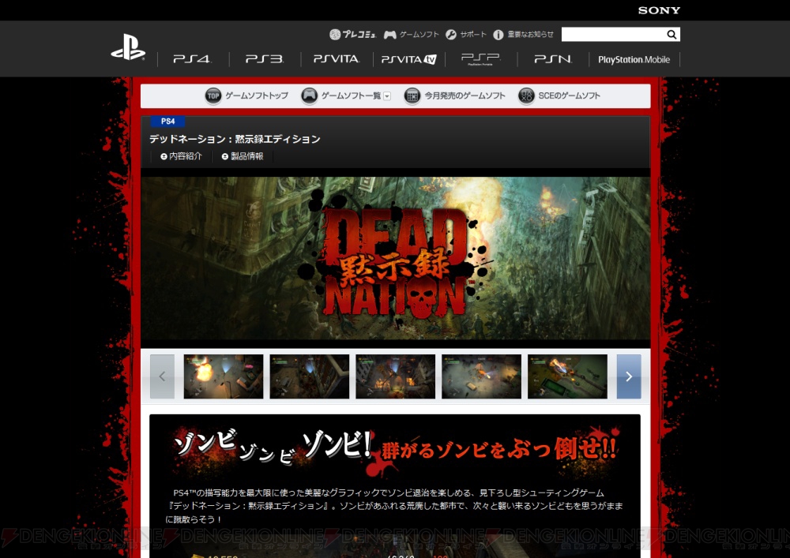Open the ゲームソフト header link
This screenshot has width=790, height=558.
419,35
